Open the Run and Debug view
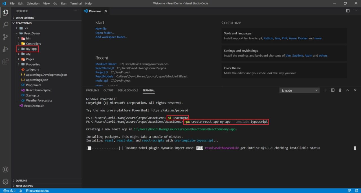The height and width of the screenshot is (193, 361). coord(5,50)
